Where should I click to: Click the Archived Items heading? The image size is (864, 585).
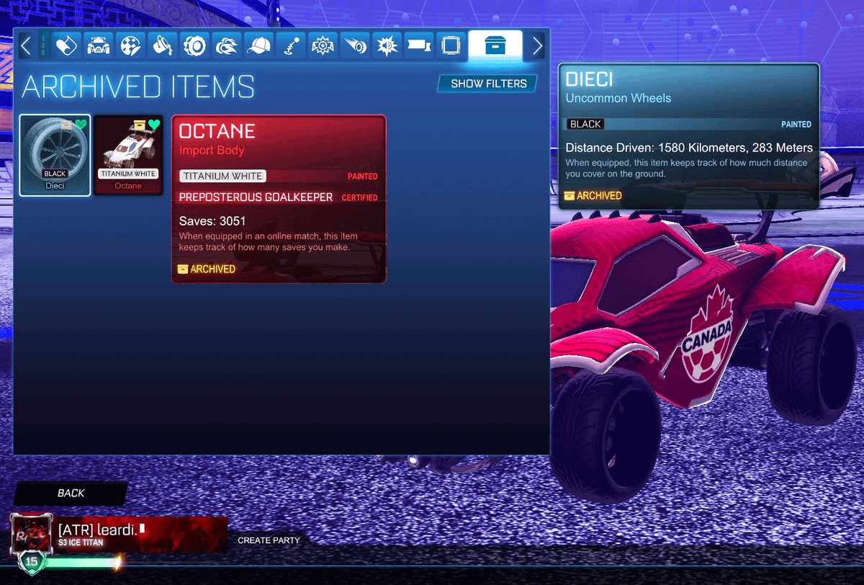coord(138,86)
